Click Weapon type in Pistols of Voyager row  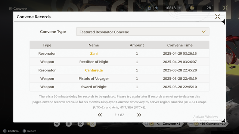tap(47, 79)
